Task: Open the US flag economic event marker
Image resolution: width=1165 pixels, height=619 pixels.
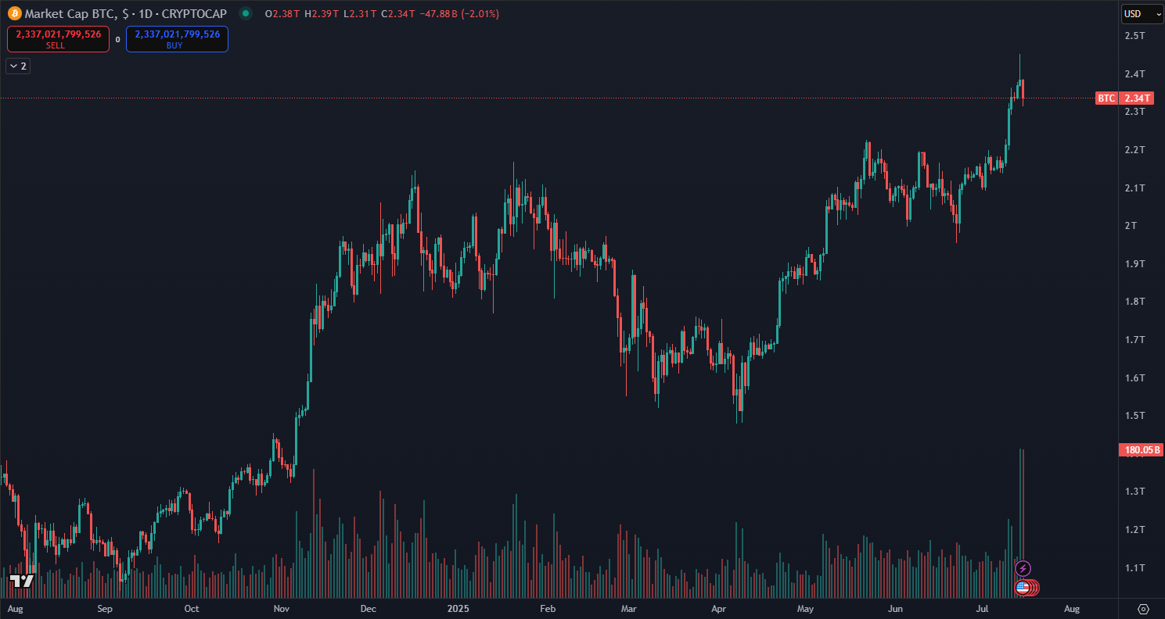Action: [1022, 587]
